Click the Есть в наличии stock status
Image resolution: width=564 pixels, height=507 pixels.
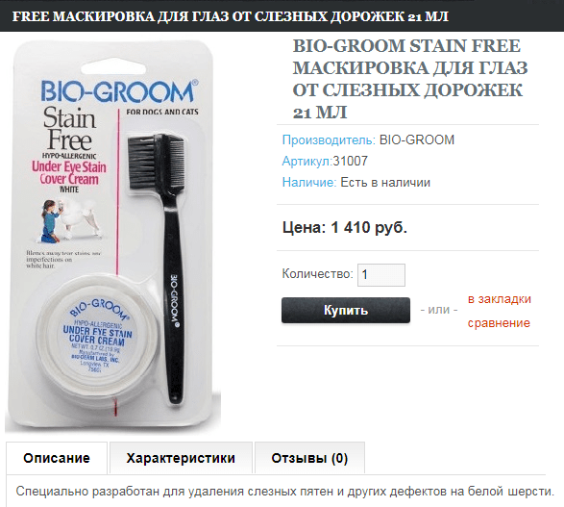385,183
